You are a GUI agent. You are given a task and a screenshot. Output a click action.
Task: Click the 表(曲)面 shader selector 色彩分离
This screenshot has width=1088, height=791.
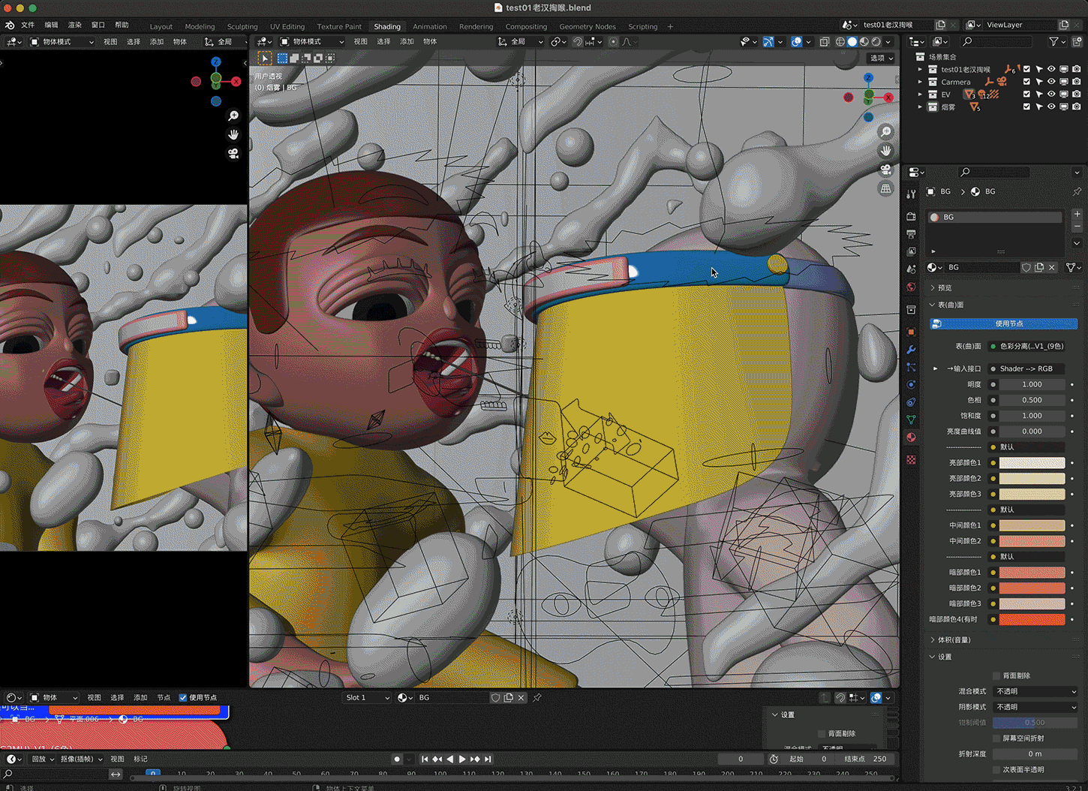click(1026, 346)
